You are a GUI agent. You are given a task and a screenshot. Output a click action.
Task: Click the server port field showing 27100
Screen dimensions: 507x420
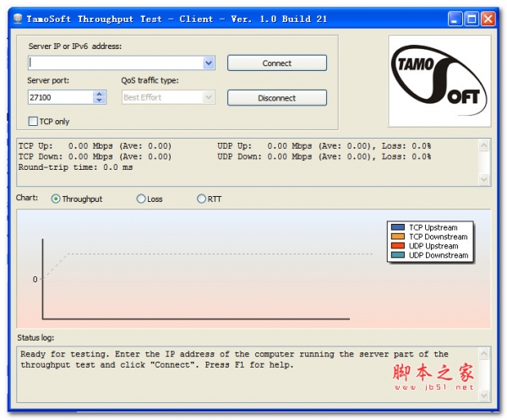click(61, 97)
